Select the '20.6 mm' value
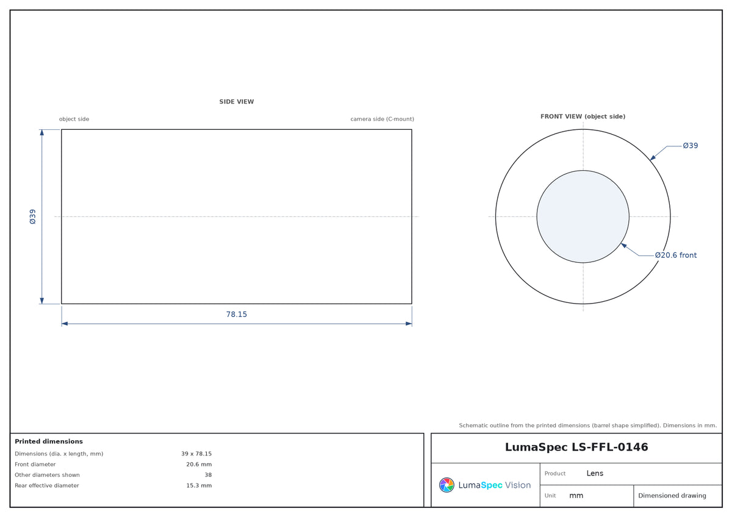Image resolution: width=732 pixels, height=517 pixels. (x=199, y=465)
